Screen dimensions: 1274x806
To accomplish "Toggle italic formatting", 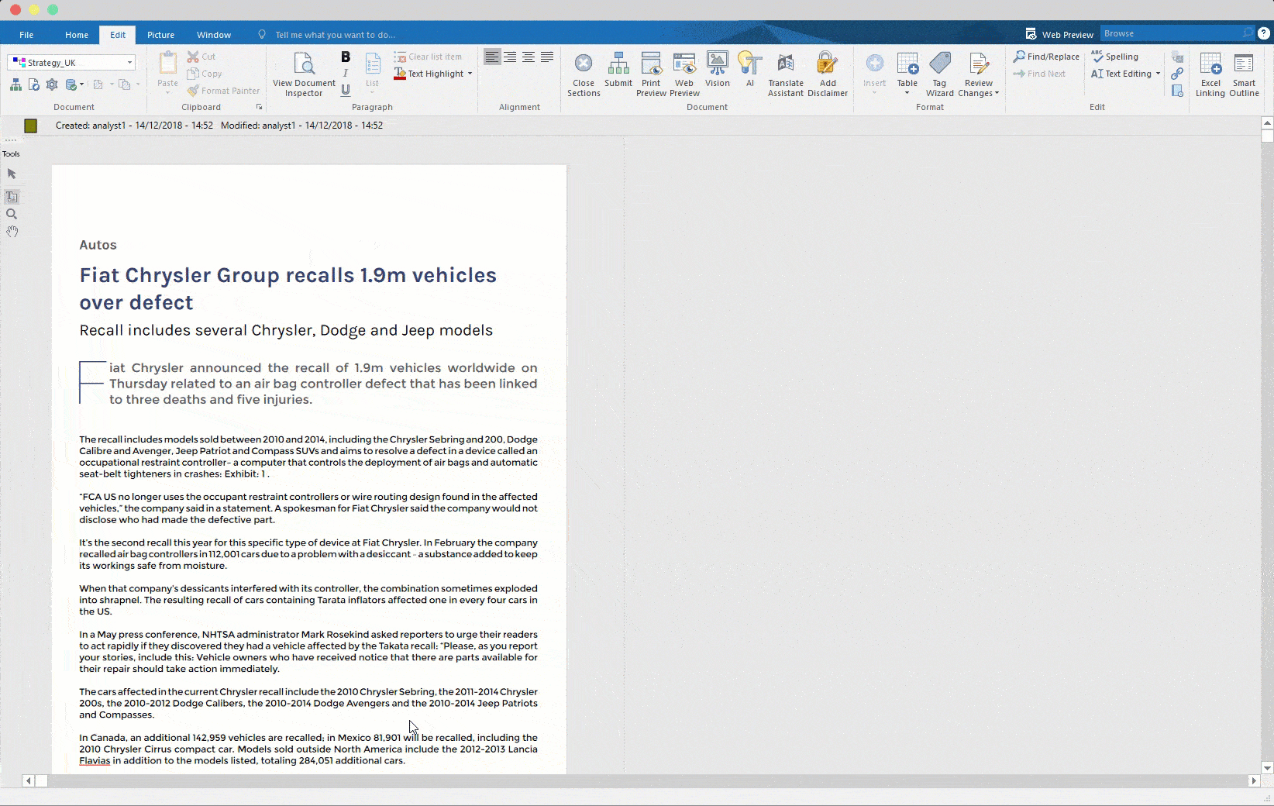I will [346, 74].
